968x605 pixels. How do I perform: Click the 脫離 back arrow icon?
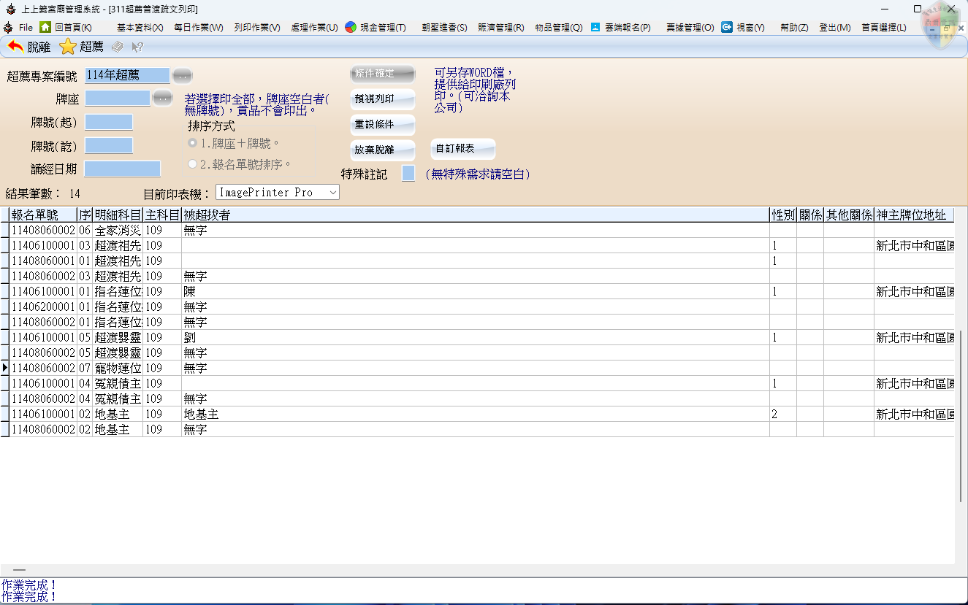pyautogui.click(x=15, y=47)
